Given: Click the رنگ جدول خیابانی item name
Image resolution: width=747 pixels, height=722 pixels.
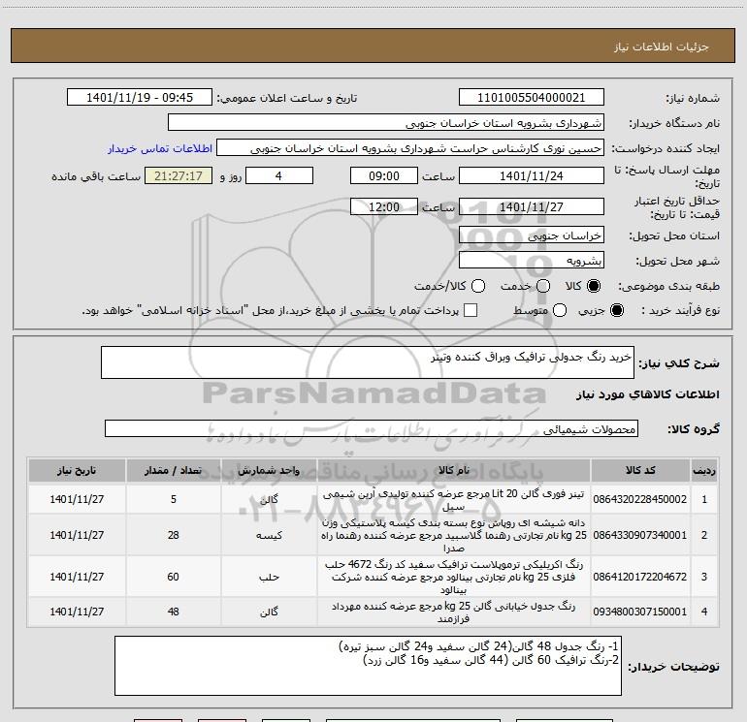Looking at the screenshot, I should pos(454,612).
